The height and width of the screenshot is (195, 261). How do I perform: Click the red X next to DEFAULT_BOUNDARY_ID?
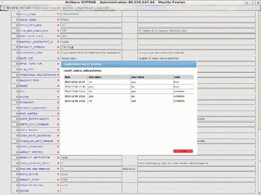tap(58, 42)
